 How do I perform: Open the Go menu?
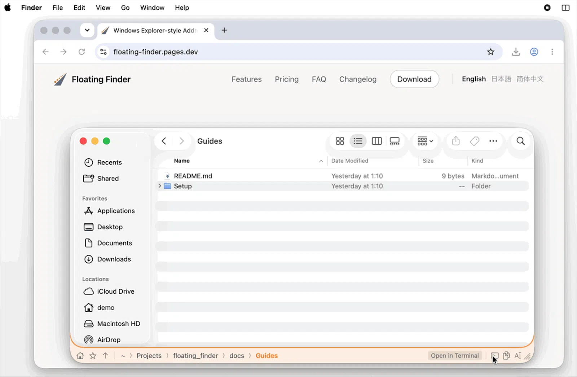point(125,8)
